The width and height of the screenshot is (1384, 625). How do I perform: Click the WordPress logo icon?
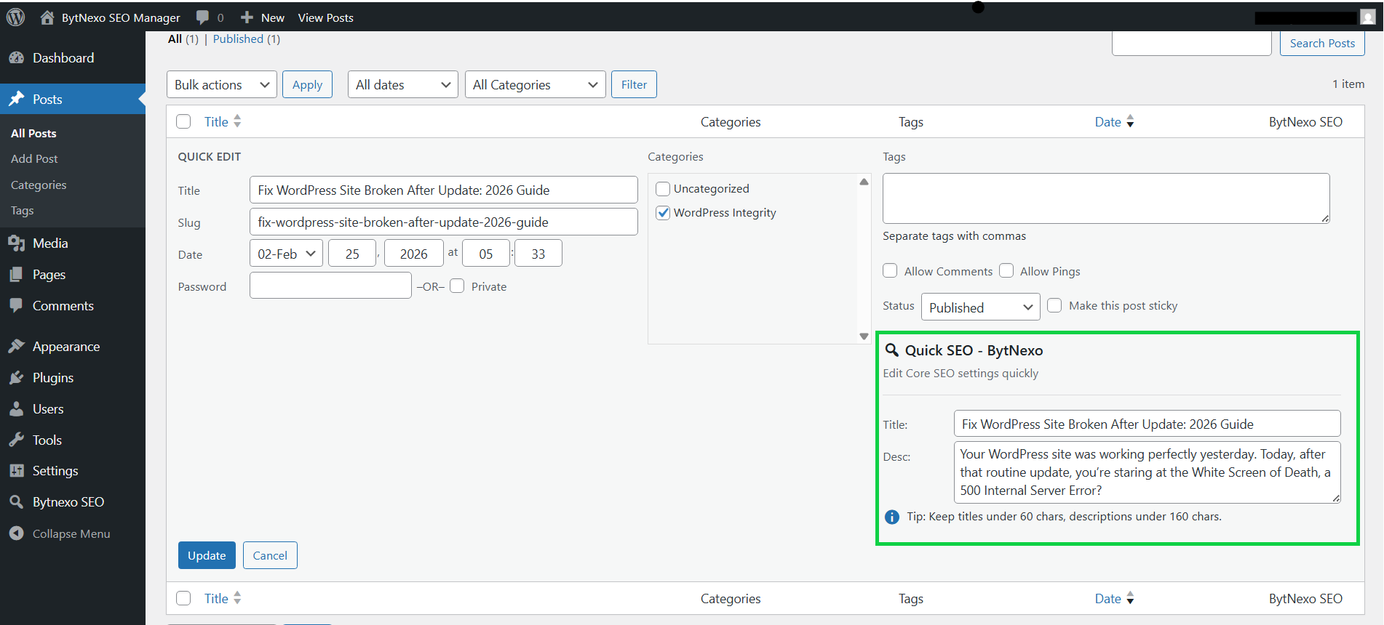[16, 17]
